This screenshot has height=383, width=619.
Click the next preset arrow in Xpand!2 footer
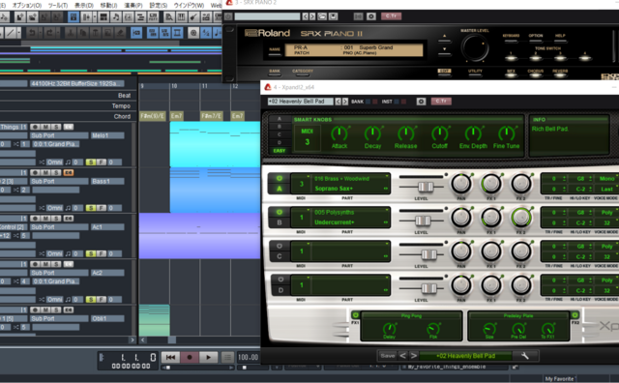(x=413, y=356)
